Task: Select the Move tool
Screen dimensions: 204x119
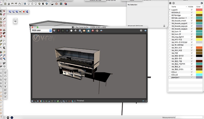Action: [x=1, y=30]
